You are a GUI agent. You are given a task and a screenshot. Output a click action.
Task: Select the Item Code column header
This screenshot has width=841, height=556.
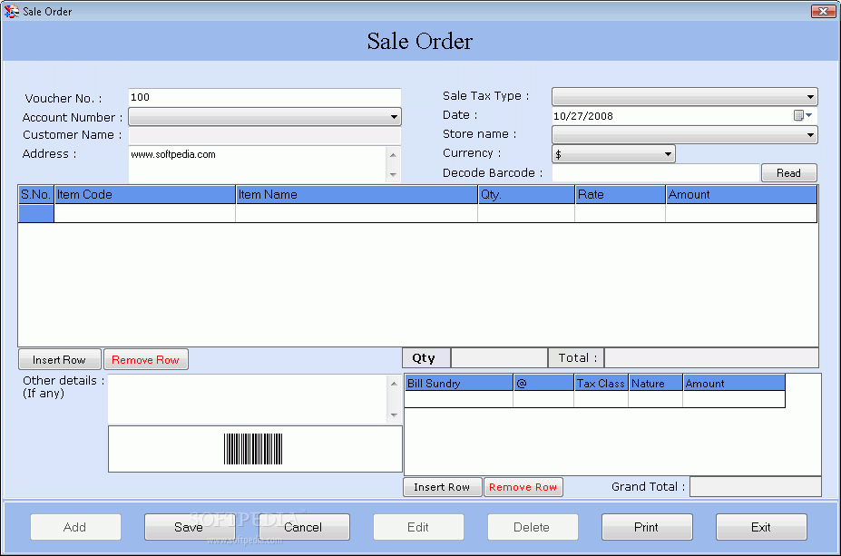click(x=145, y=195)
